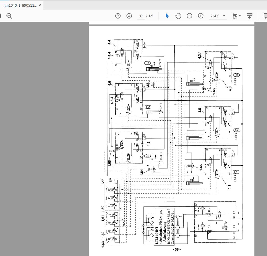Click the fit page scrolling mode icon
The width and height of the screenshot is (267, 256).
point(235,16)
